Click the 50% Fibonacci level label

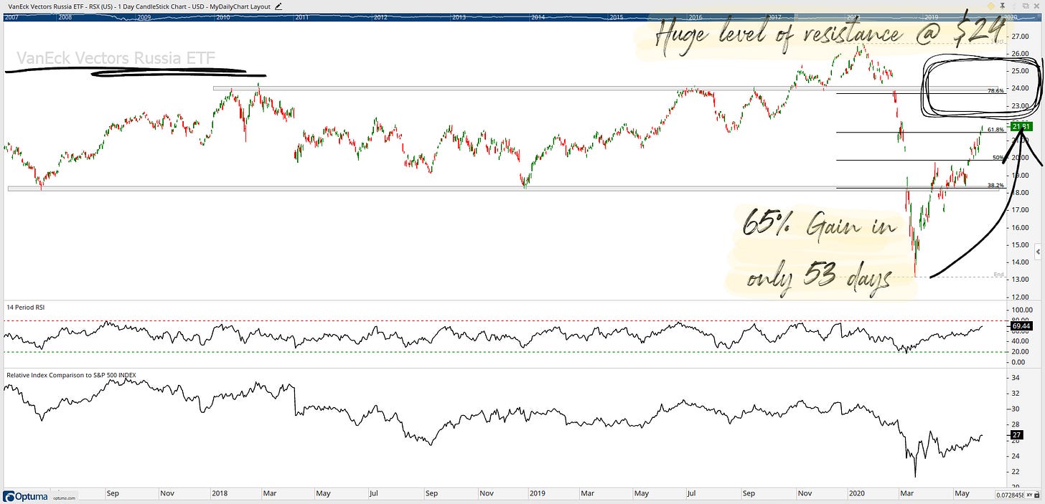pos(998,157)
